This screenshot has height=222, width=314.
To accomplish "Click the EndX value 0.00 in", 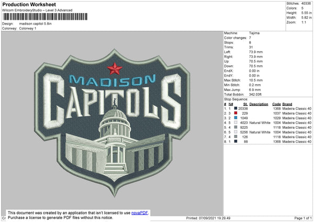I will (x=254, y=71).
